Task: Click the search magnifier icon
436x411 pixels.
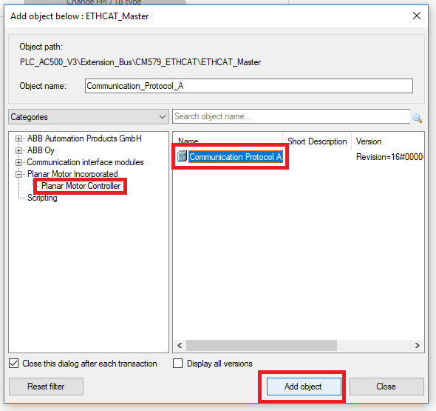Action: (417, 118)
